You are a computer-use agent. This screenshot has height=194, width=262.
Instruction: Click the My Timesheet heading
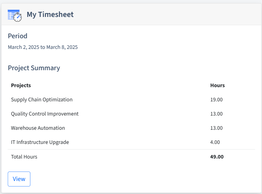[50, 14]
